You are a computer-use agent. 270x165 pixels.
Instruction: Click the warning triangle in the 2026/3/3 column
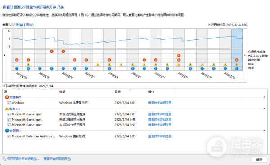pyautogui.click(x=109, y=65)
